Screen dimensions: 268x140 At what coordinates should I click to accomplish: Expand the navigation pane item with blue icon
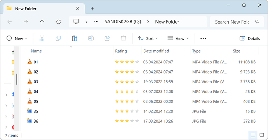point(6,95)
